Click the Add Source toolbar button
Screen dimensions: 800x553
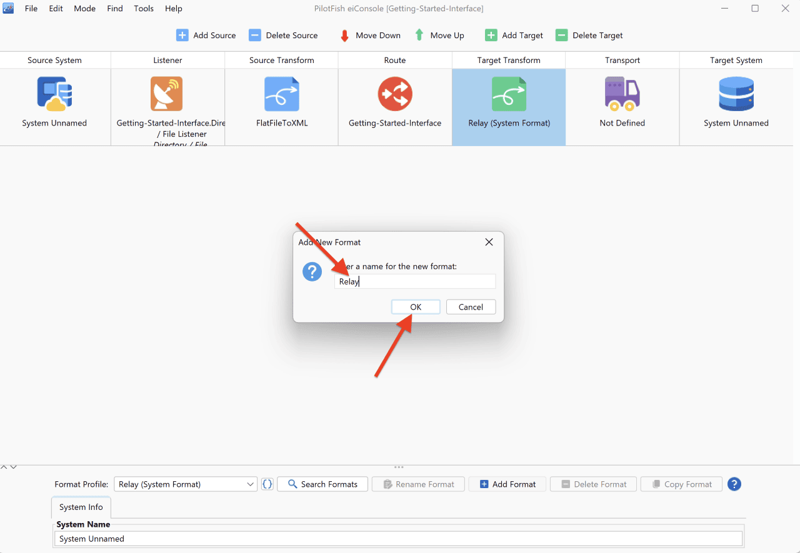206,36
